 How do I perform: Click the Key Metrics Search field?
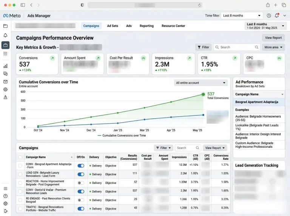click(x=237, y=47)
